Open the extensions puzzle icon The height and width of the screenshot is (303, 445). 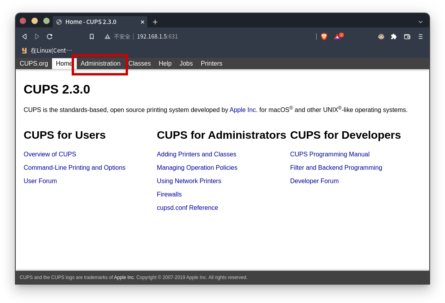(x=394, y=37)
